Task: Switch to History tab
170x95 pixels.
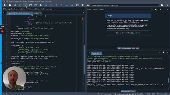Action: [133, 91]
